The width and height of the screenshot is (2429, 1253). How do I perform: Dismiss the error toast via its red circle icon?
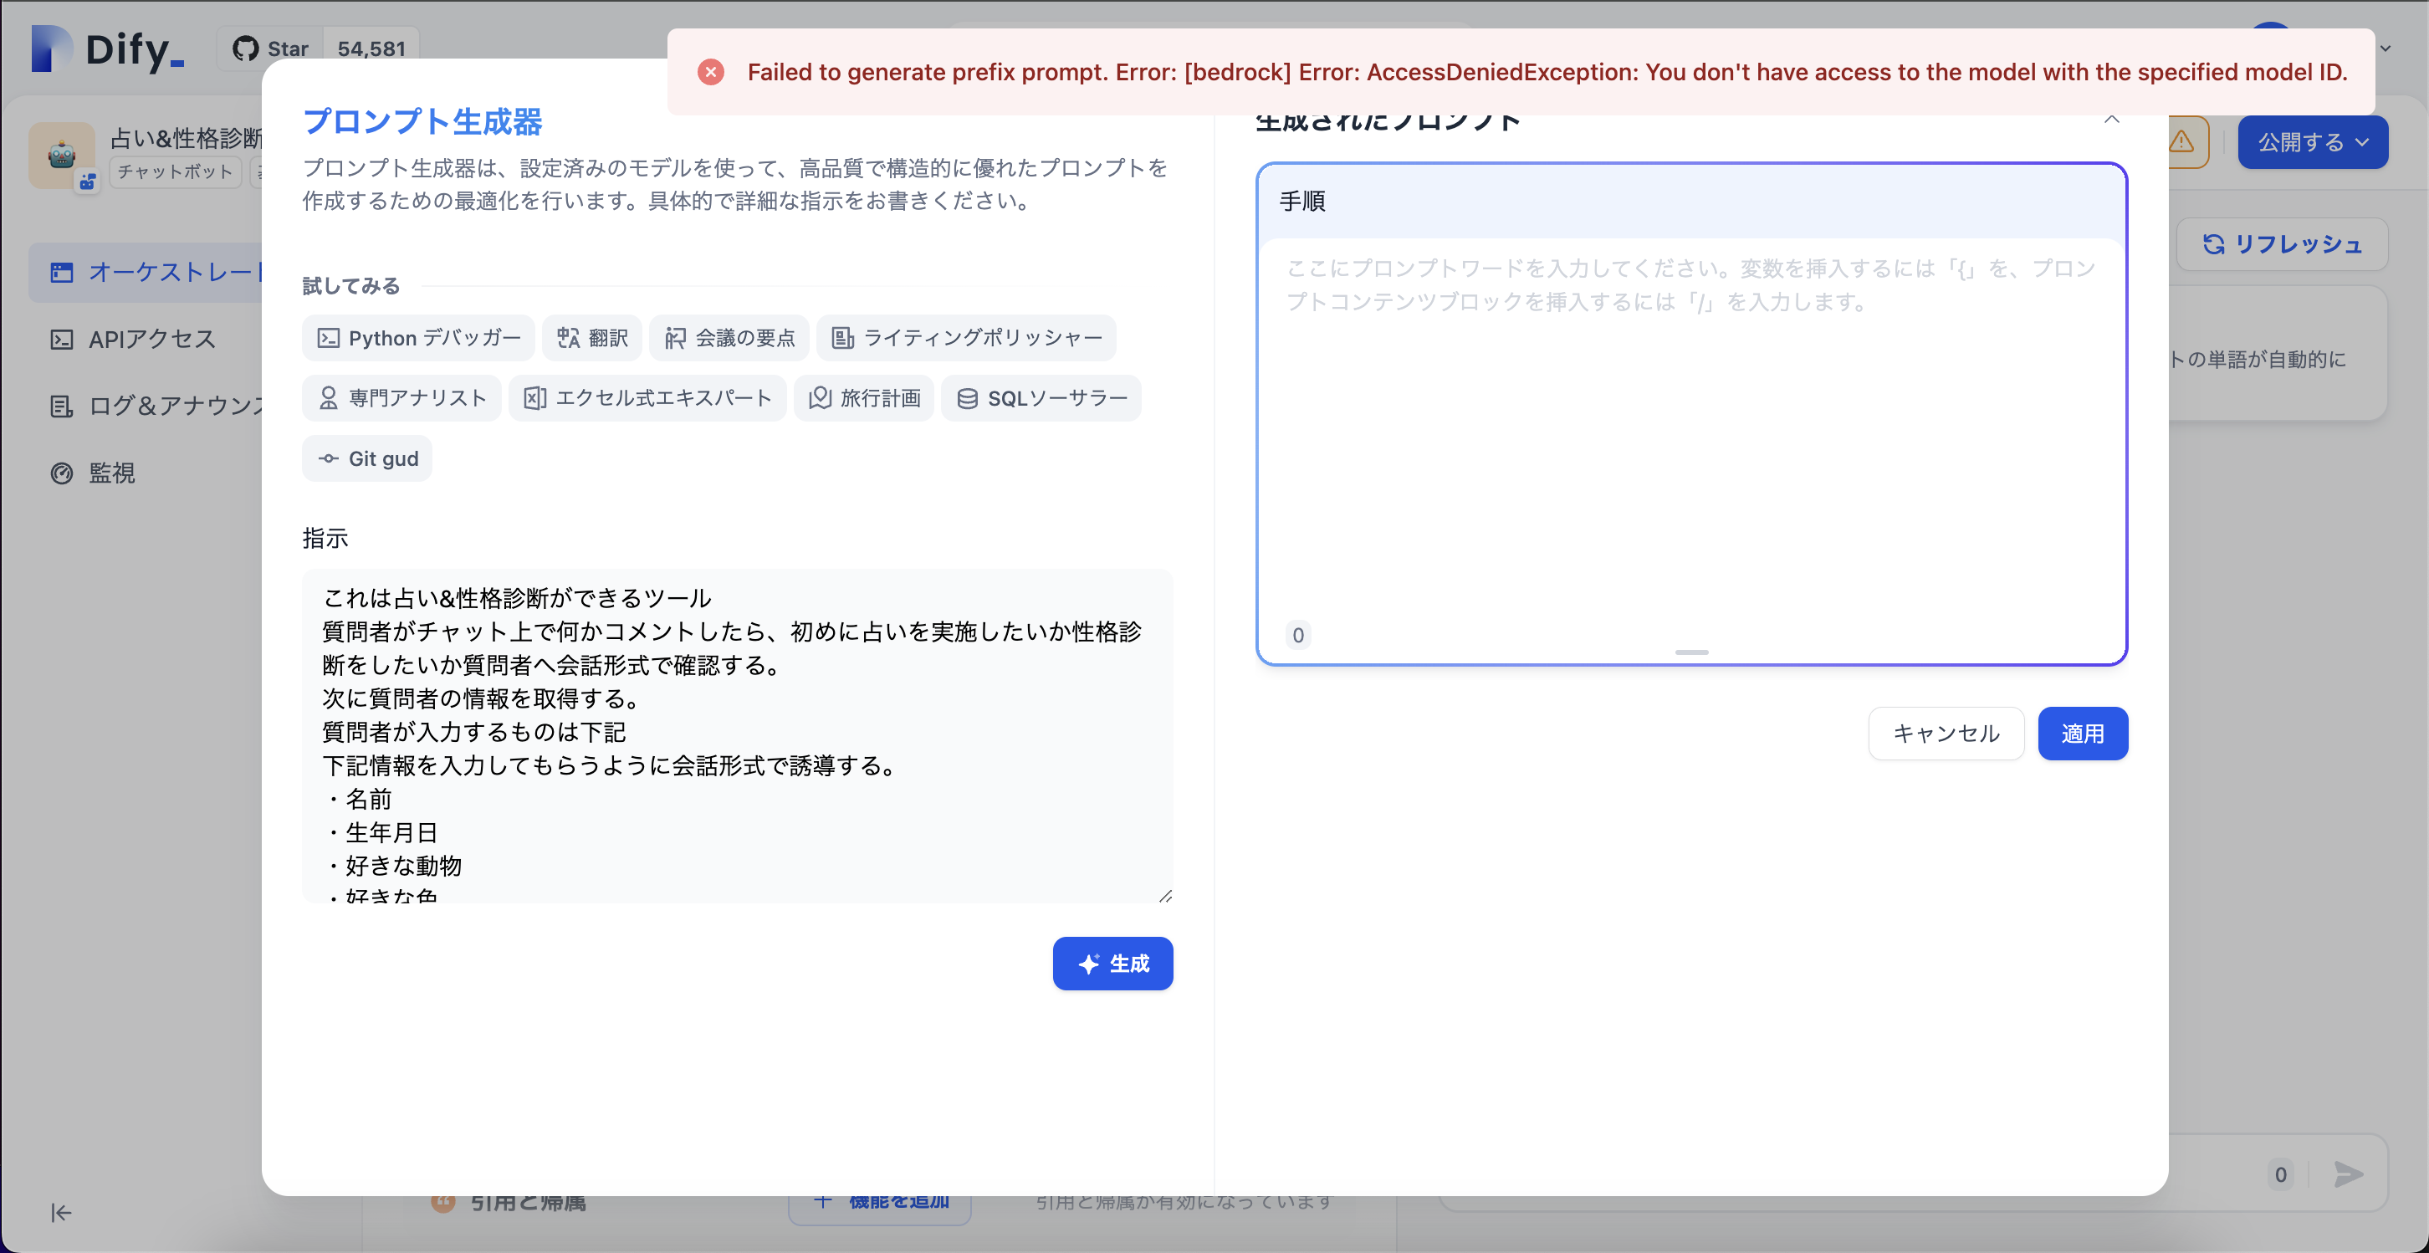pos(710,72)
